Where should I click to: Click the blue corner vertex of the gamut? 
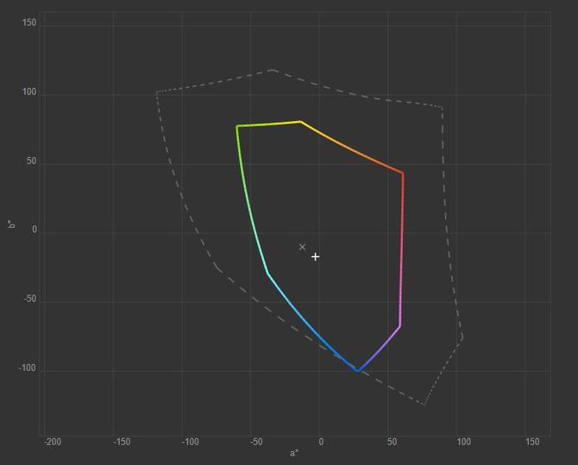click(x=357, y=370)
